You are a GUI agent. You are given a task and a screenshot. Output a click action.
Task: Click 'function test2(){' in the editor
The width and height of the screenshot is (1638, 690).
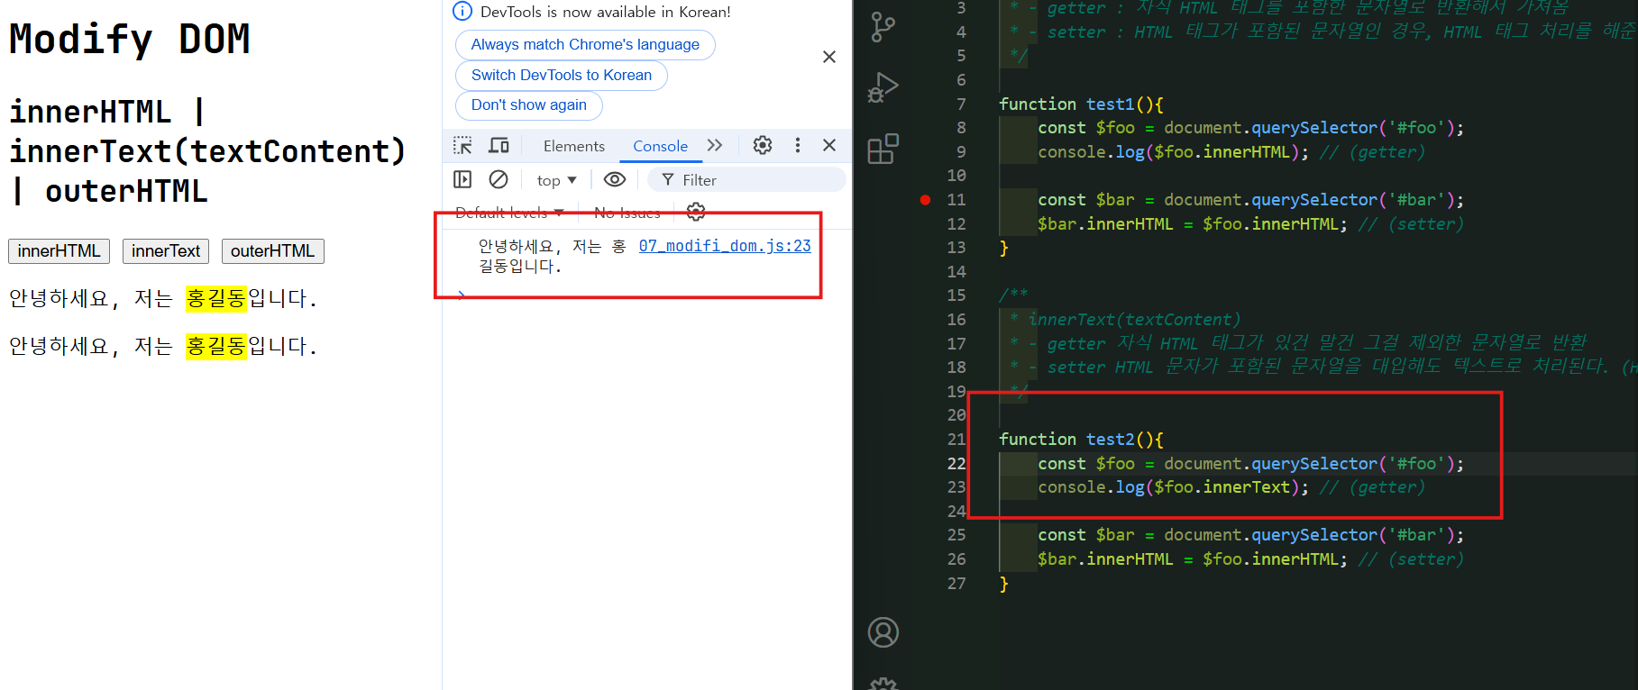click(1081, 440)
